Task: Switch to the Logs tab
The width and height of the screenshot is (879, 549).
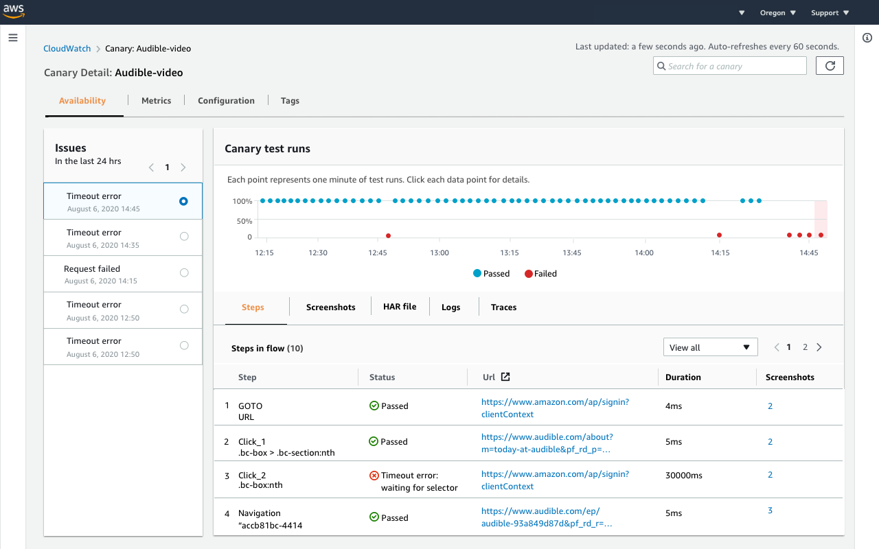Action: (450, 307)
